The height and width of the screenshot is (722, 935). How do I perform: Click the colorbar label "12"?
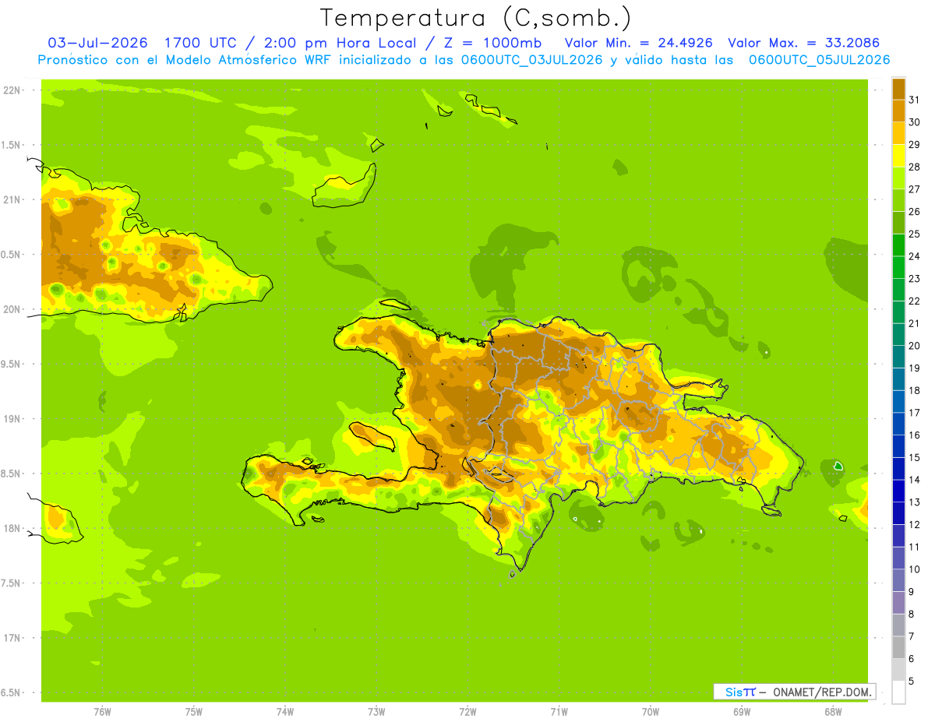pyautogui.click(x=914, y=525)
